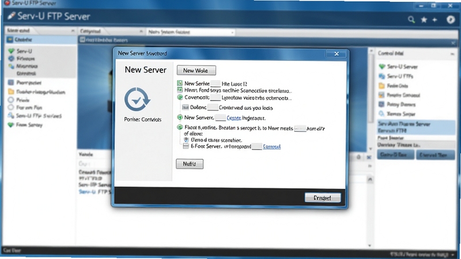Click the shield icon in dialog sub-list
The image size is (461, 259).
pyautogui.click(x=186, y=140)
